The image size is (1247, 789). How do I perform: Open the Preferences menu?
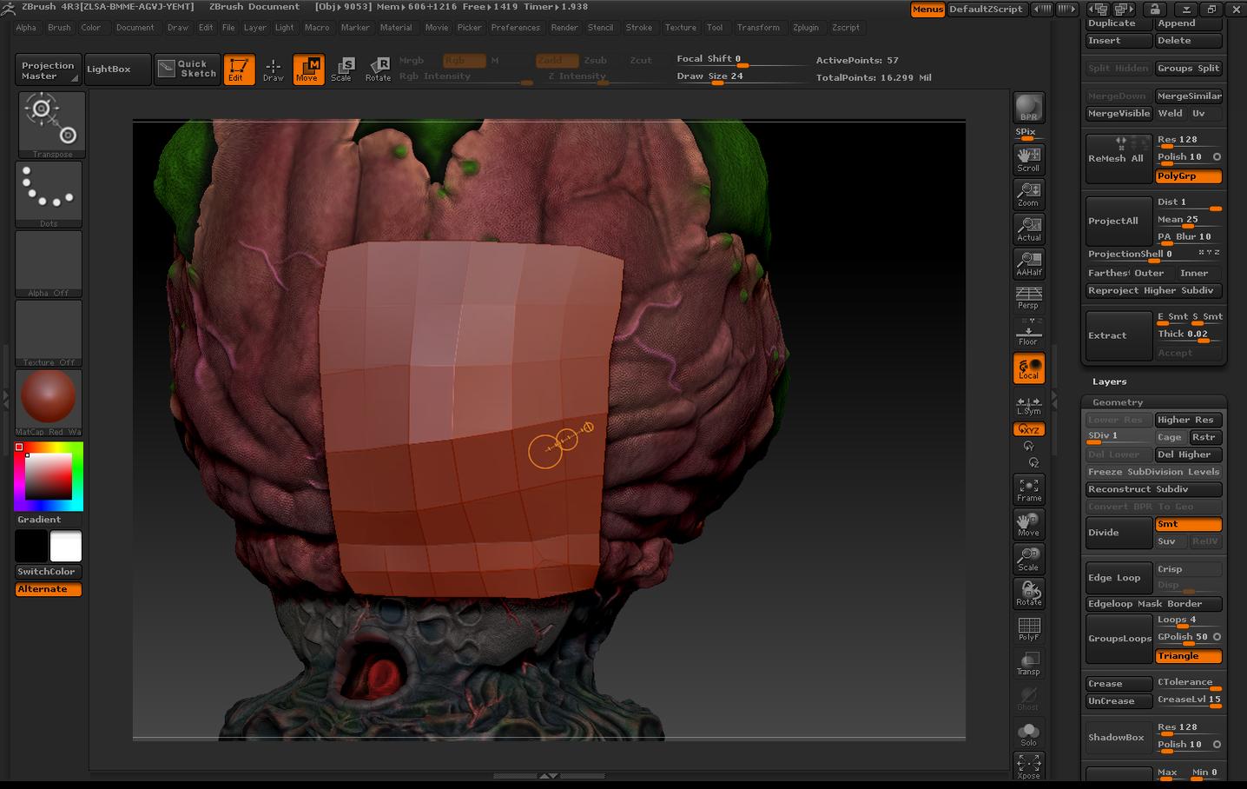515,28
